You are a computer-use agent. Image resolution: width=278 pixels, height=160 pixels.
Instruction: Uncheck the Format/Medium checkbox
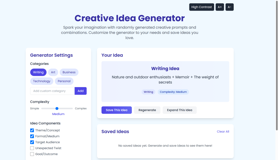32,136
